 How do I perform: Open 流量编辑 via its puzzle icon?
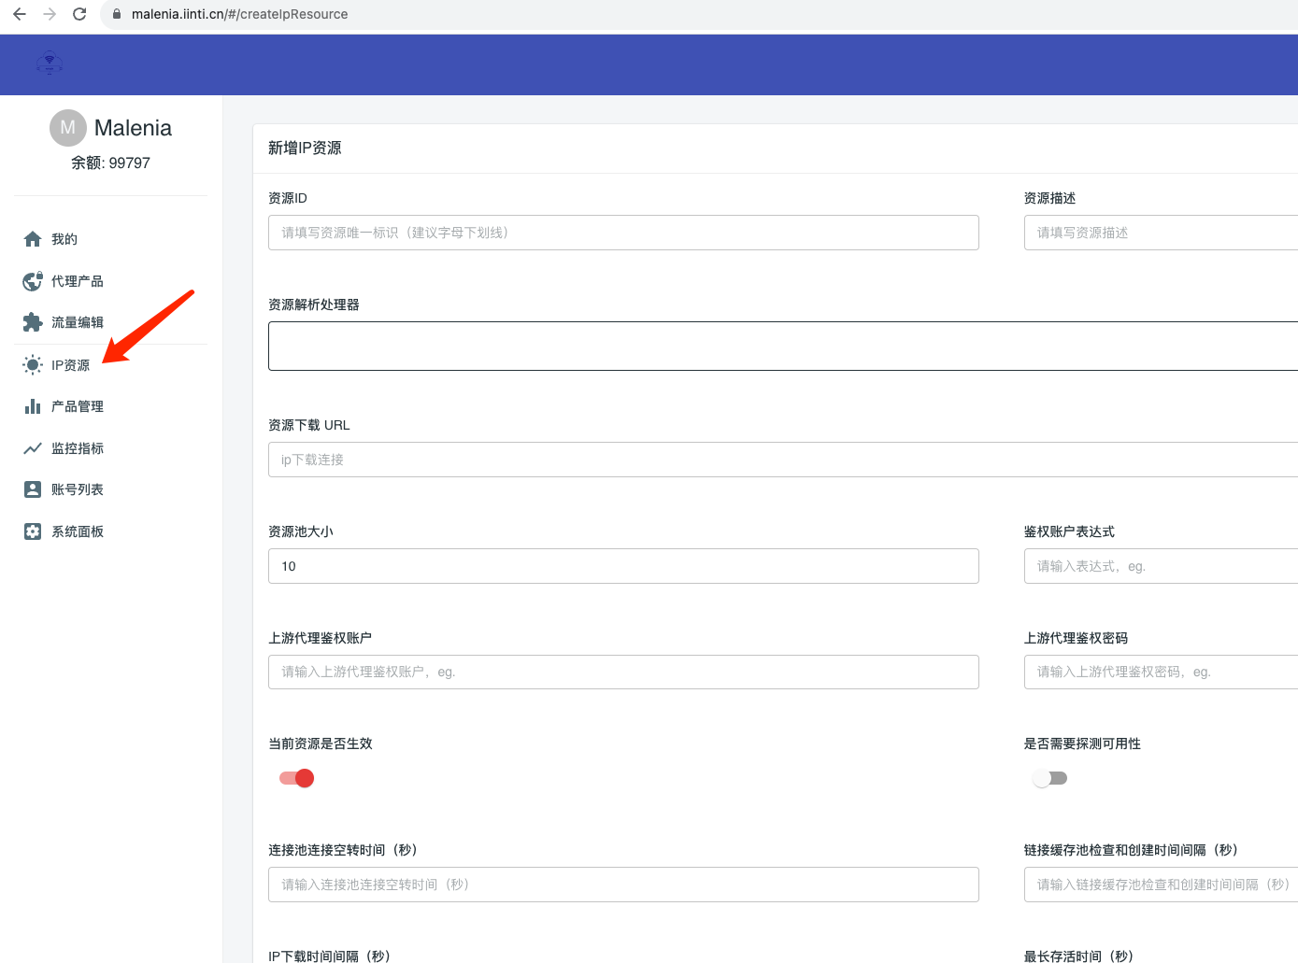click(x=32, y=321)
